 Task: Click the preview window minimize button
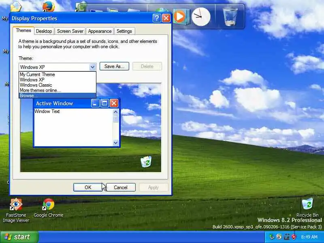pos(95,103)
